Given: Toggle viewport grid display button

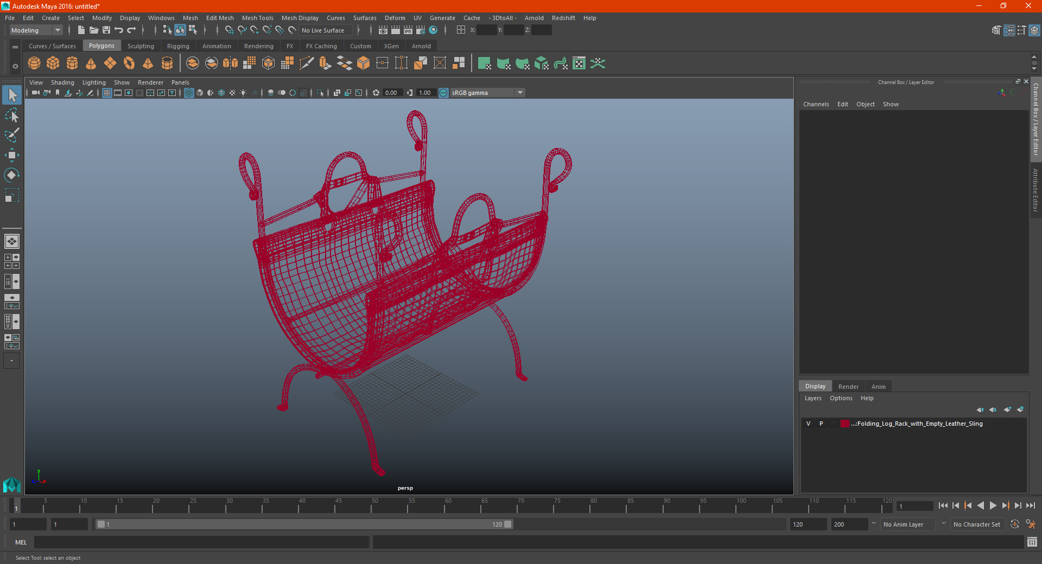Looking at the screenshot, I should tap(107, 93).
